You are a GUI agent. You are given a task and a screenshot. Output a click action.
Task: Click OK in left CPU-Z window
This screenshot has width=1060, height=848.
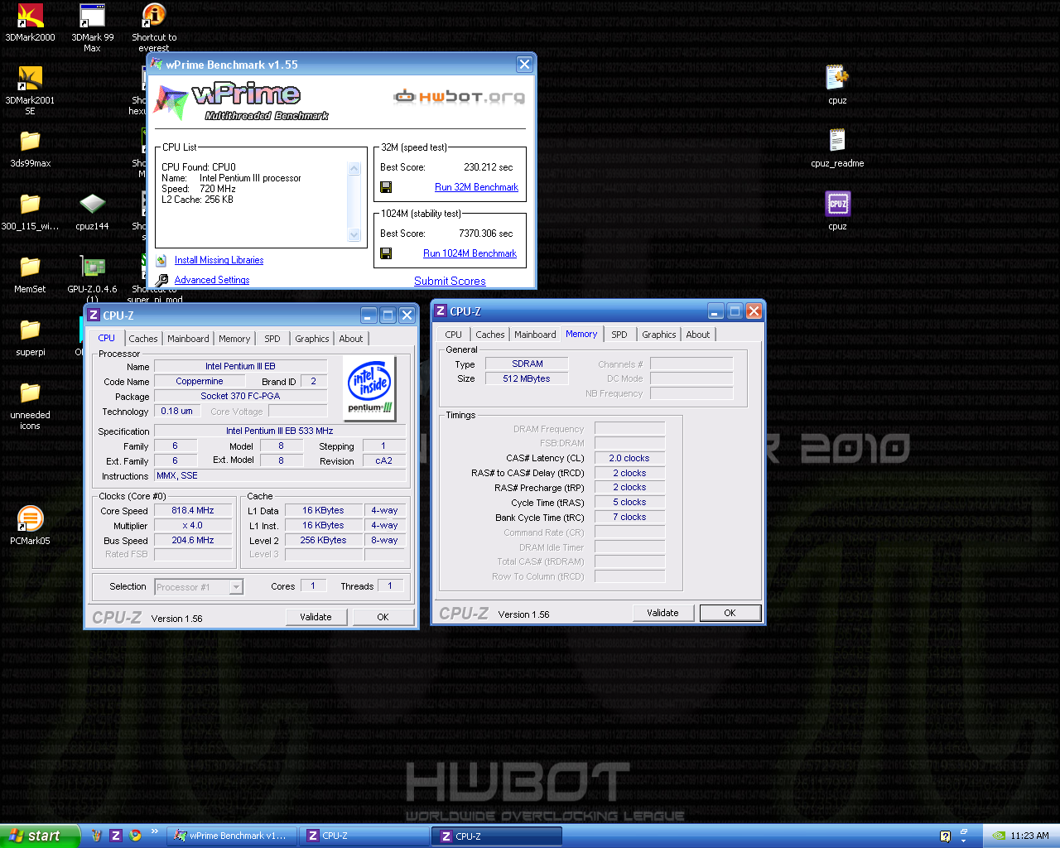383,617
